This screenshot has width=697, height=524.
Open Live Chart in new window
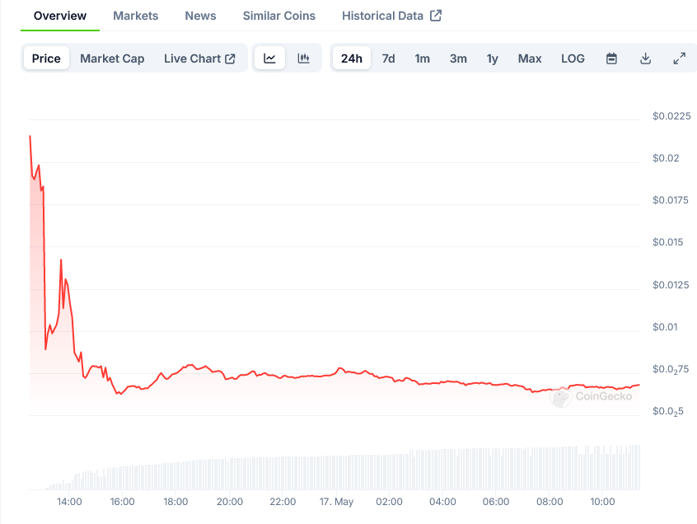click(x=199, y=58)
